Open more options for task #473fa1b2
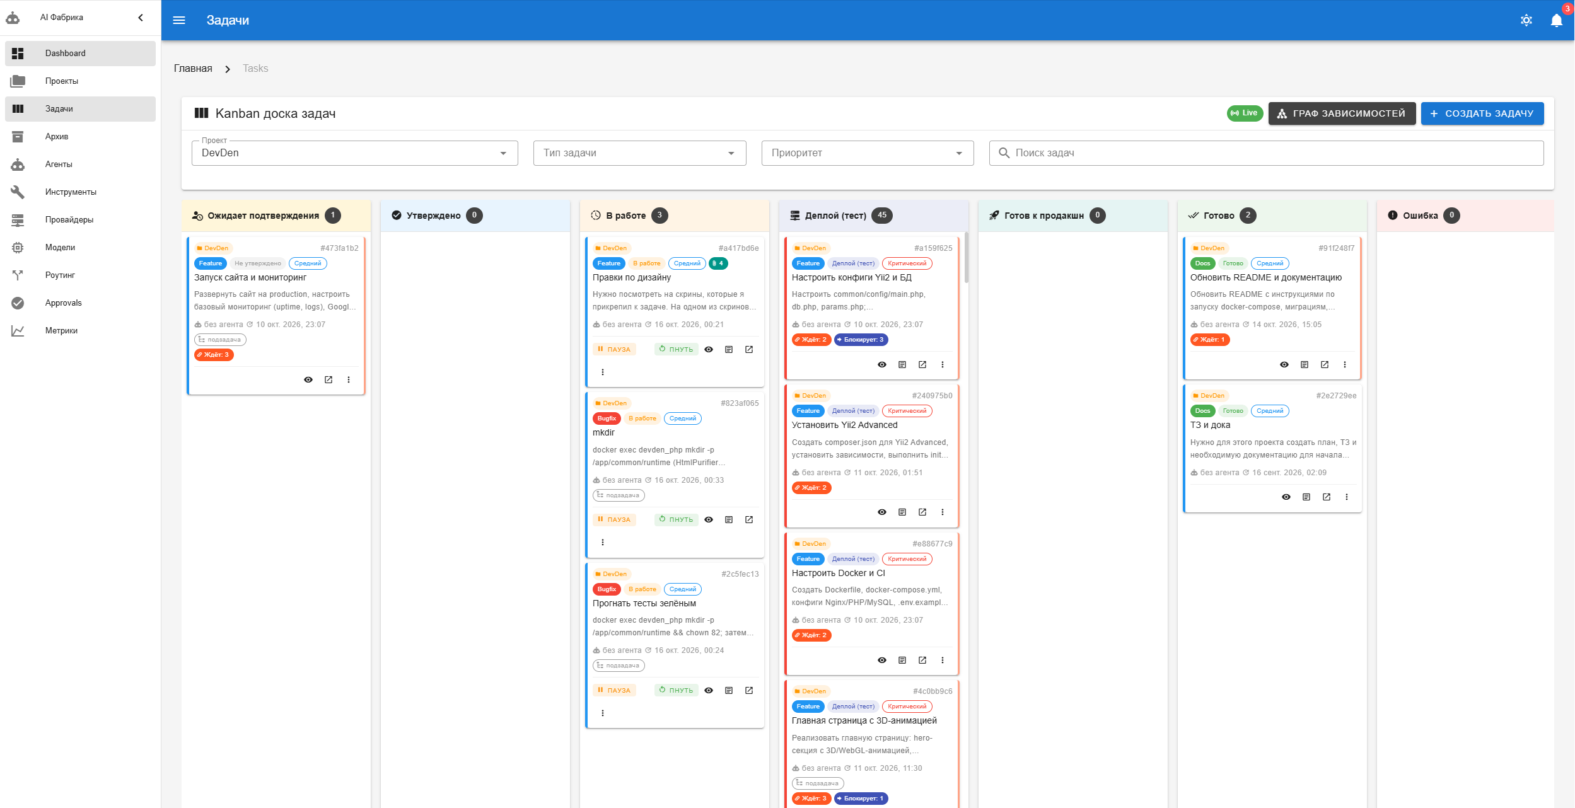Image resolution: width=1575 pixels, height=808 pixels. tap(349, 380)
